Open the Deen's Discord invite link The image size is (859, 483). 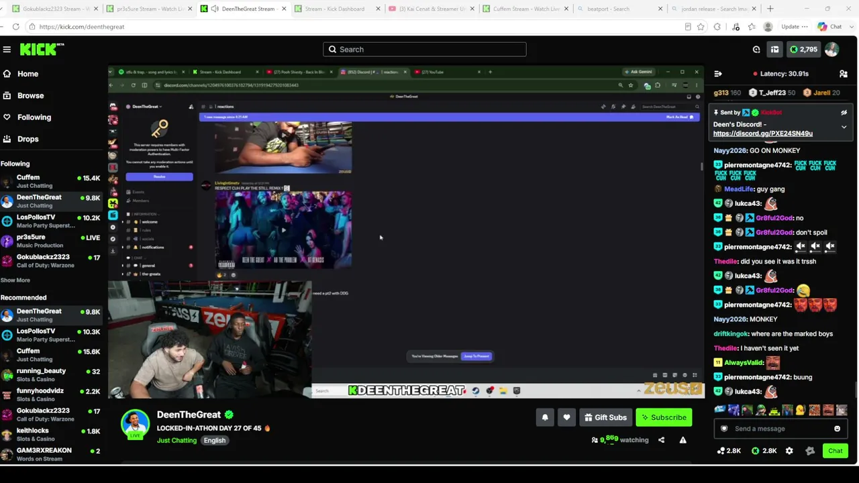[x=762, y=133]
